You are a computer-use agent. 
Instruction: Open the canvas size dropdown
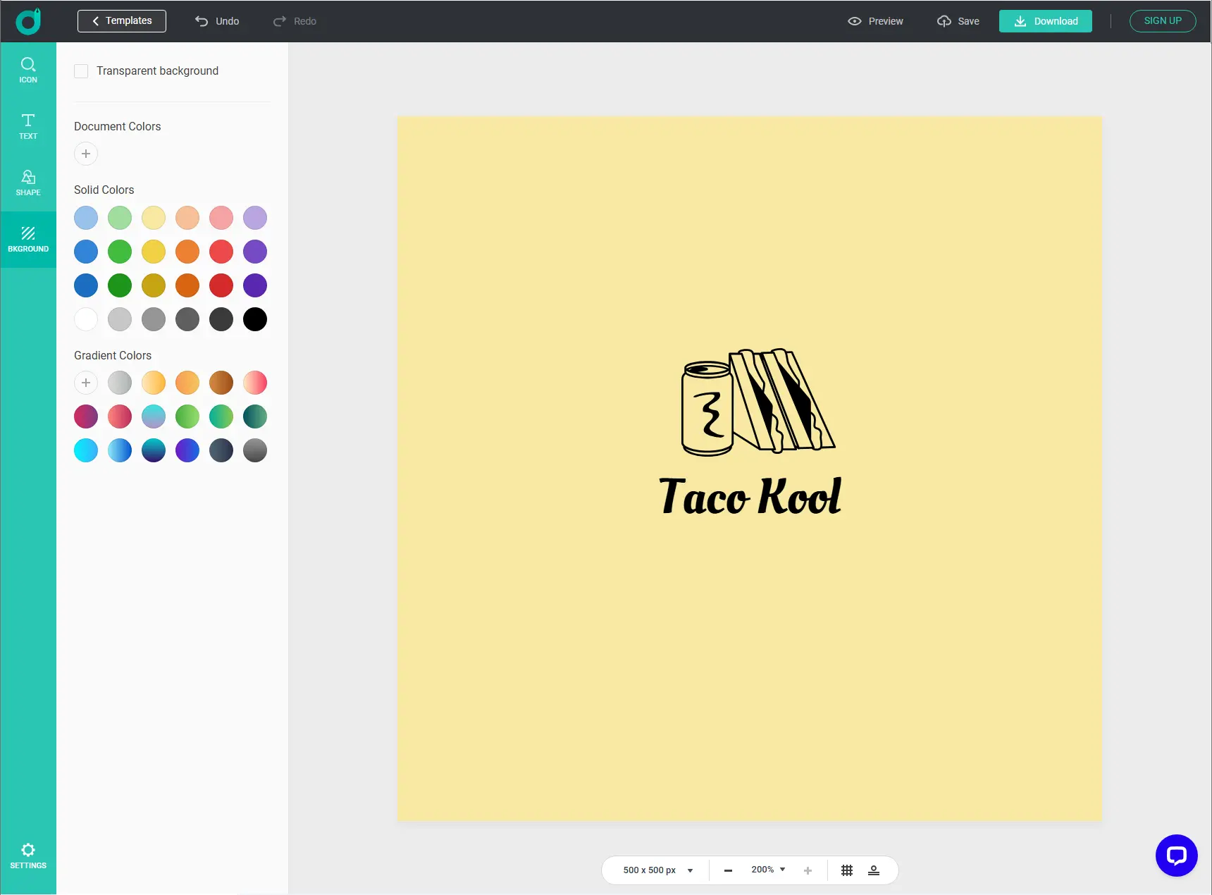click(x=658, y=870)
